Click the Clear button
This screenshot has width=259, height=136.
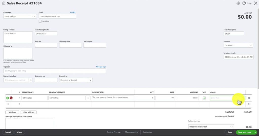(x=19, y=132)
